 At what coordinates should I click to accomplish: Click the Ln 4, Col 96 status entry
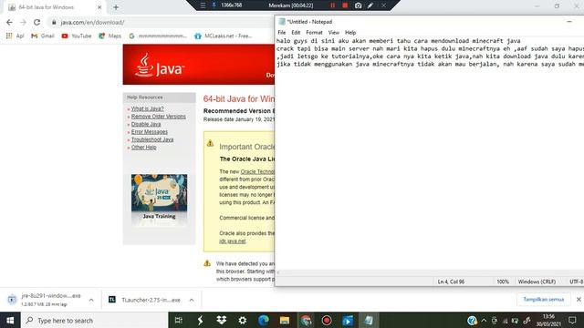click(x=451, y=282)
